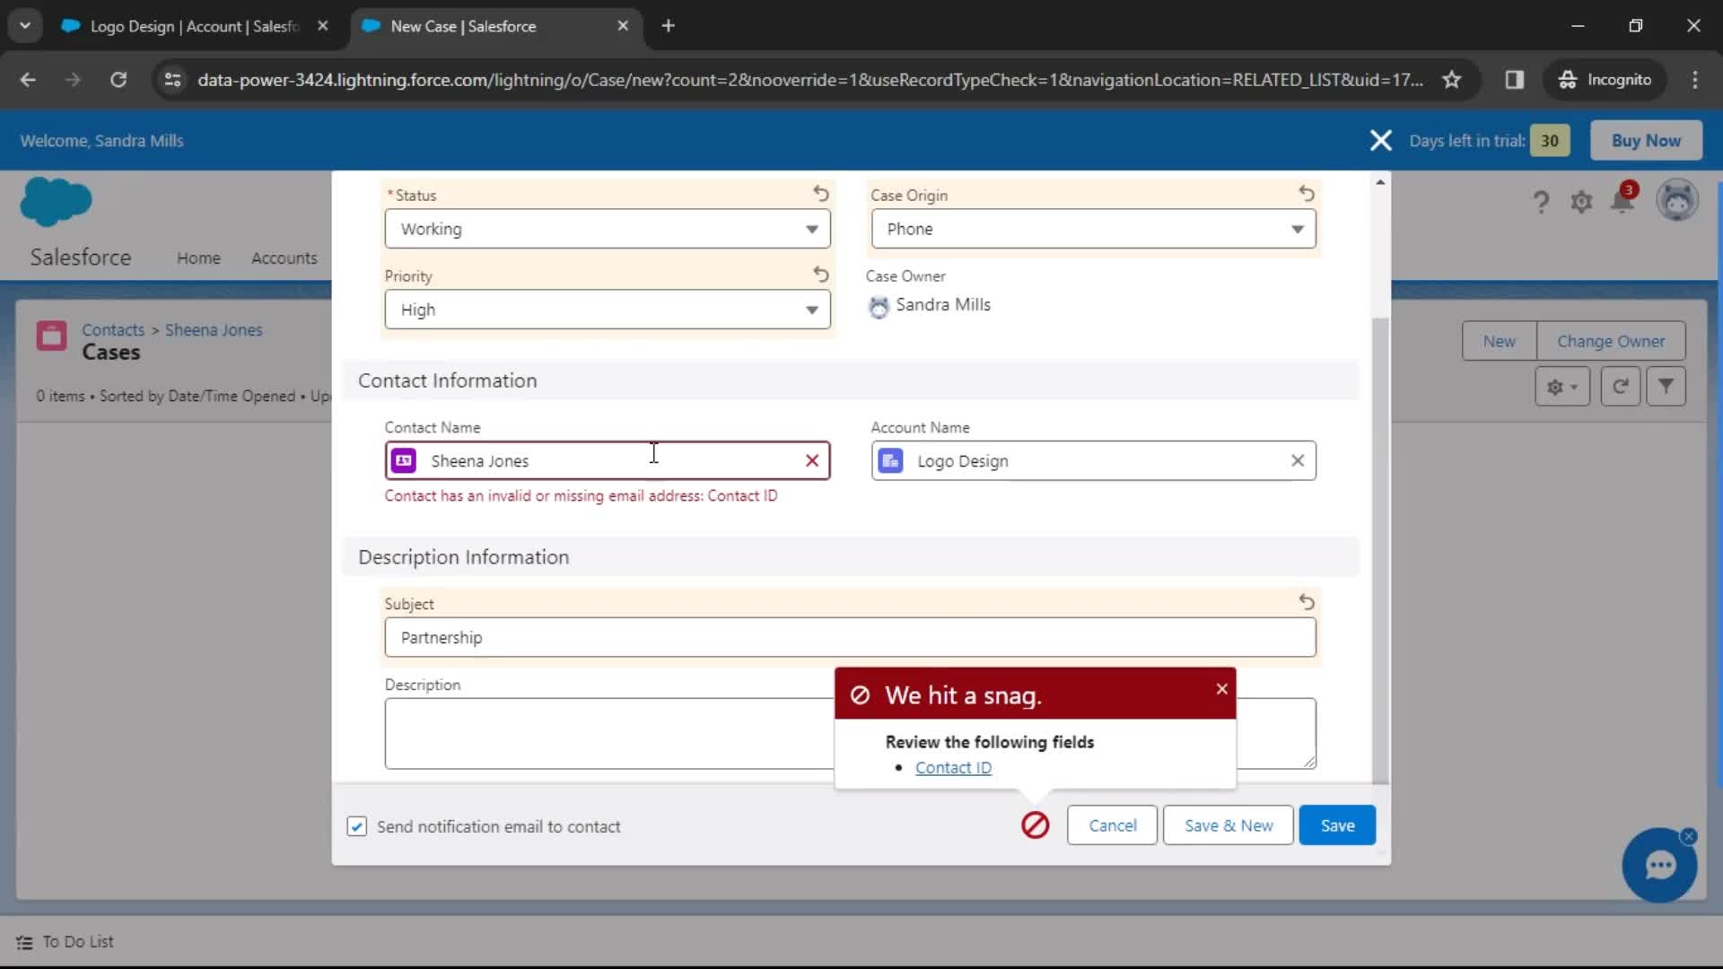This screenshot has width=1723, height=969.
Task: Open the To Do List utility item
Action: tap(65, 942)
